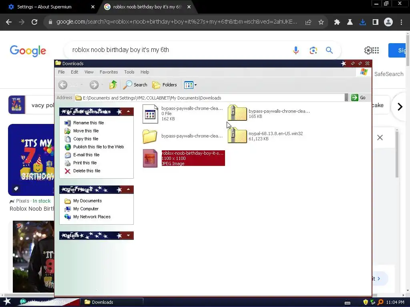
Task: Select the 162 KB bypass-paywalls file icon
Action: coord(151,114)
